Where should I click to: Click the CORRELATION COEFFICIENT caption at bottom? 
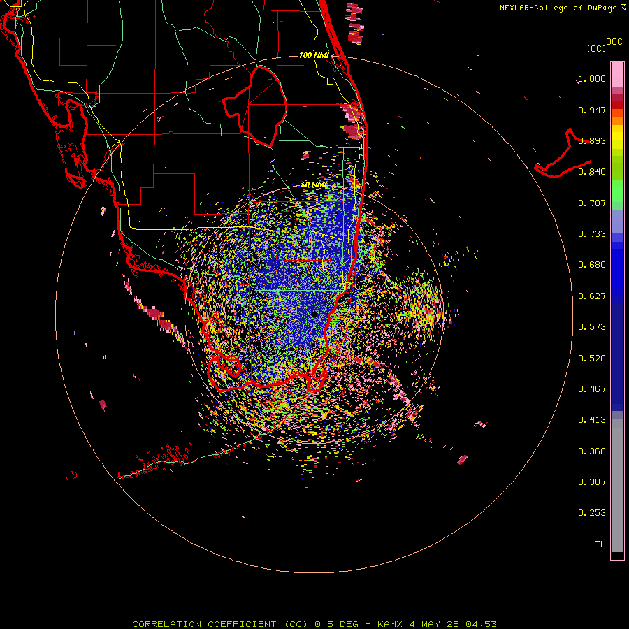(x=314, y=624)
